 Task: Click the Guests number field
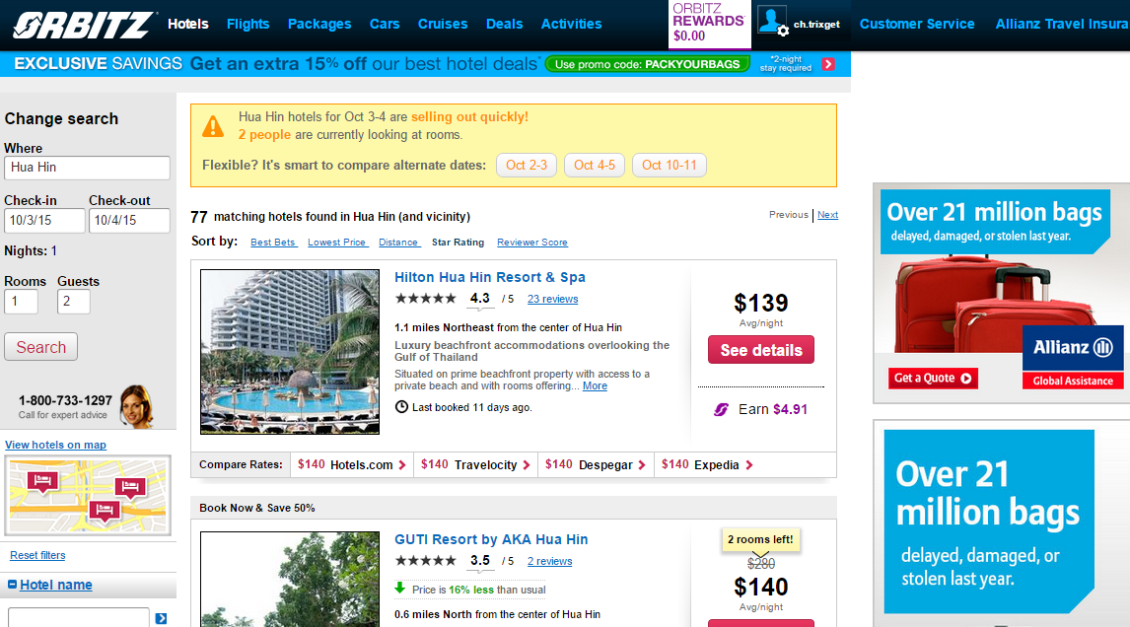tap(74, 302)
